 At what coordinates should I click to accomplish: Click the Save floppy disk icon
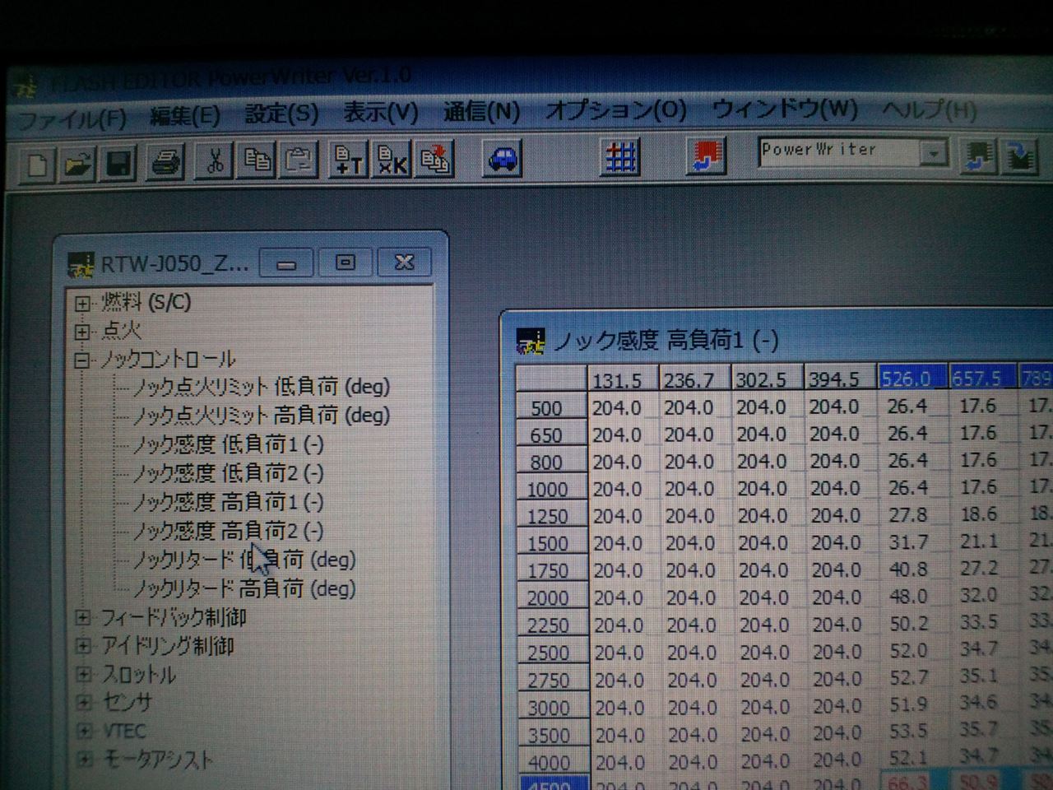118,162
